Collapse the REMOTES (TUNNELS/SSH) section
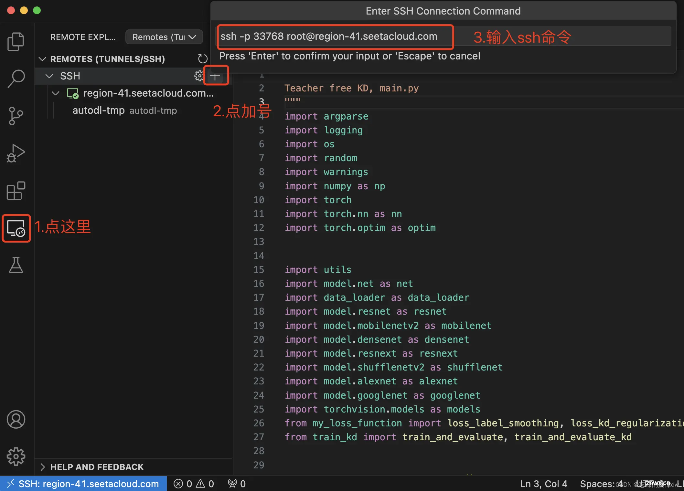Viewport: 684px width, 491px height. click(42, 59)
